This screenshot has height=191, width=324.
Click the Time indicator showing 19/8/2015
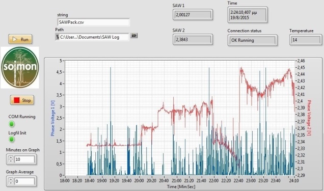click(x=248, y=15)
